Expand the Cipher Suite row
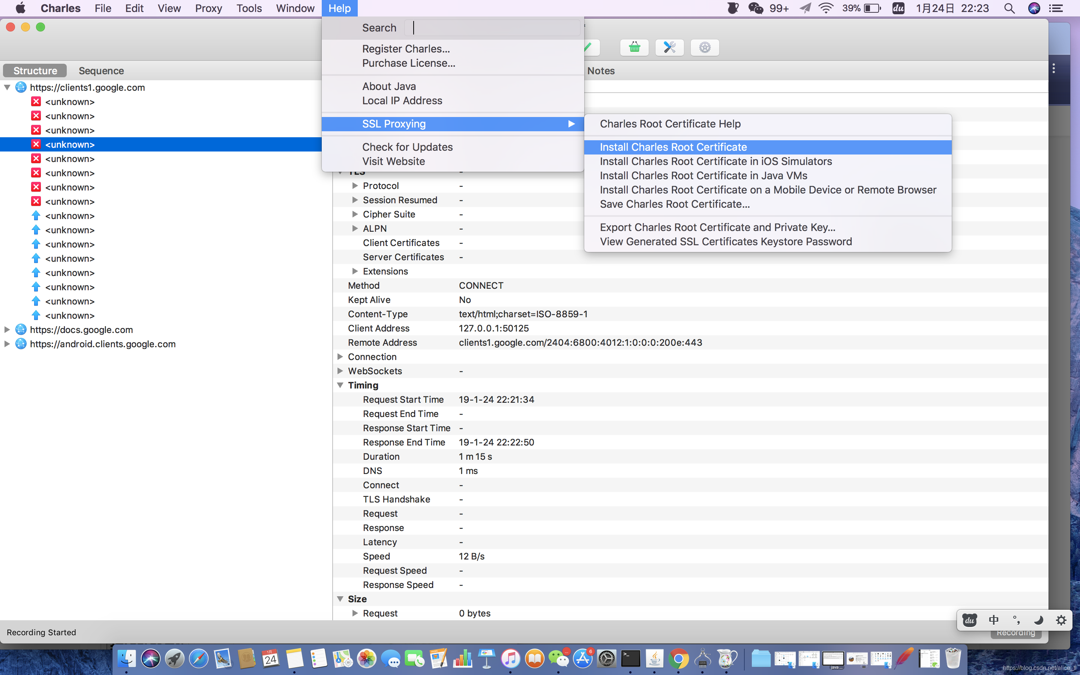This screenshot has width=1080, height=675. [x=355, y=214]
